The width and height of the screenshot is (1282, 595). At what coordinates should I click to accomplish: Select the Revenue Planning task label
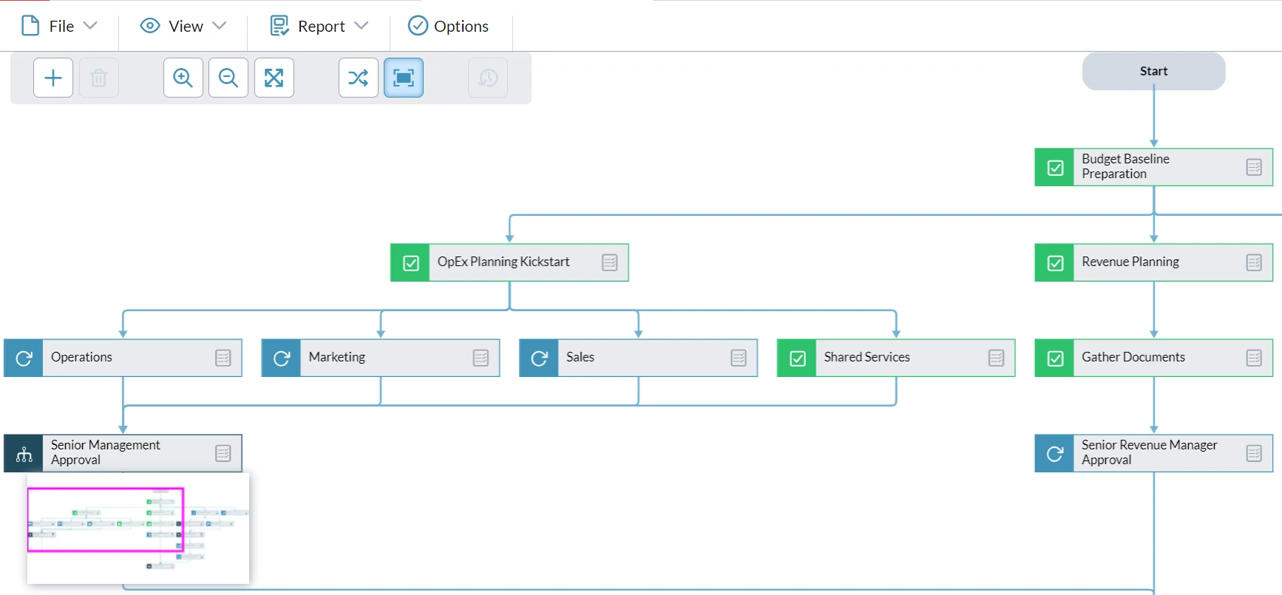pyautogui.click(x=1130, y=262)
